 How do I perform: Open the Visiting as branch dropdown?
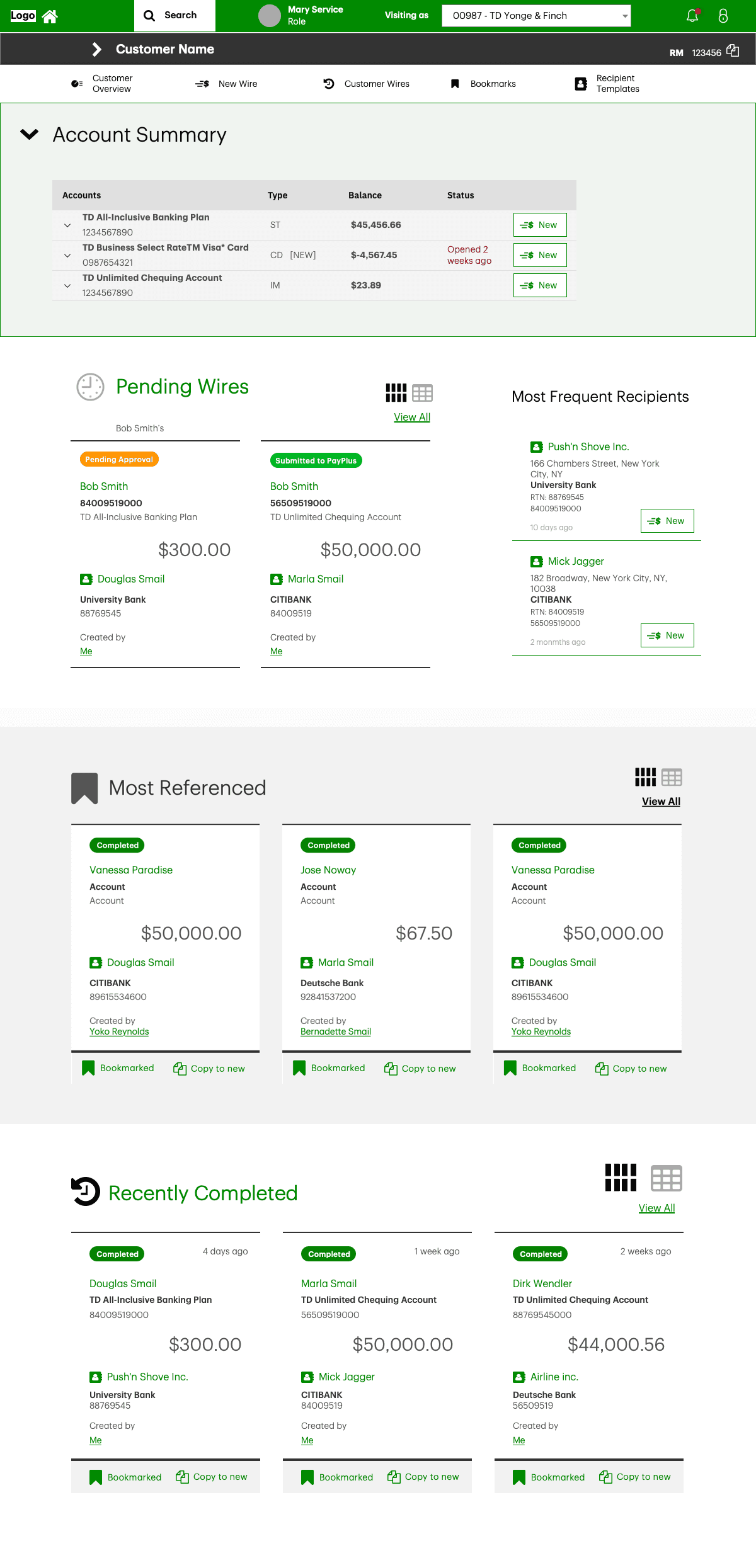536,16
